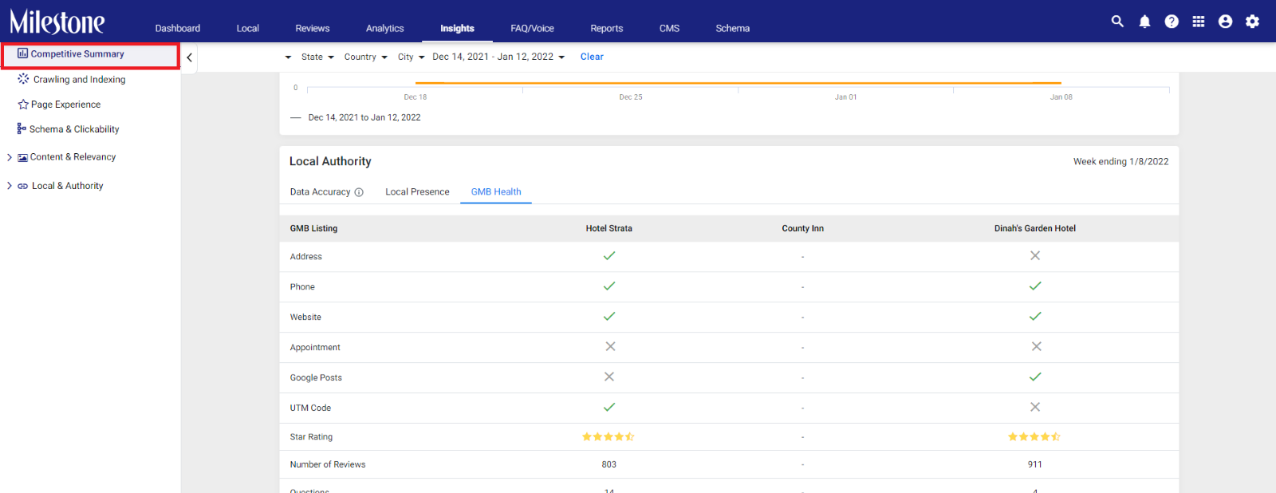Go to the Dashboard menu

178,28
